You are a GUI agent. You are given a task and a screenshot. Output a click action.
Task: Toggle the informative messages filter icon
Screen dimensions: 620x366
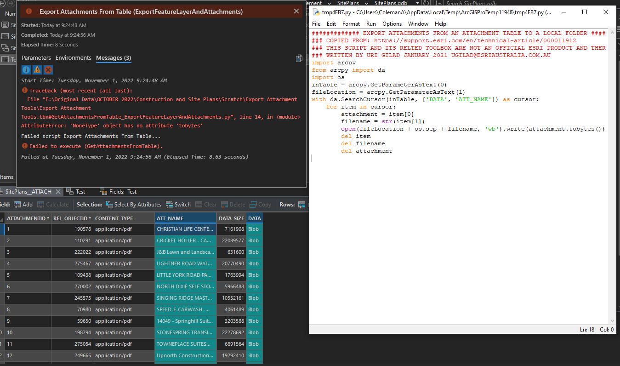click(x=26, y=70)
